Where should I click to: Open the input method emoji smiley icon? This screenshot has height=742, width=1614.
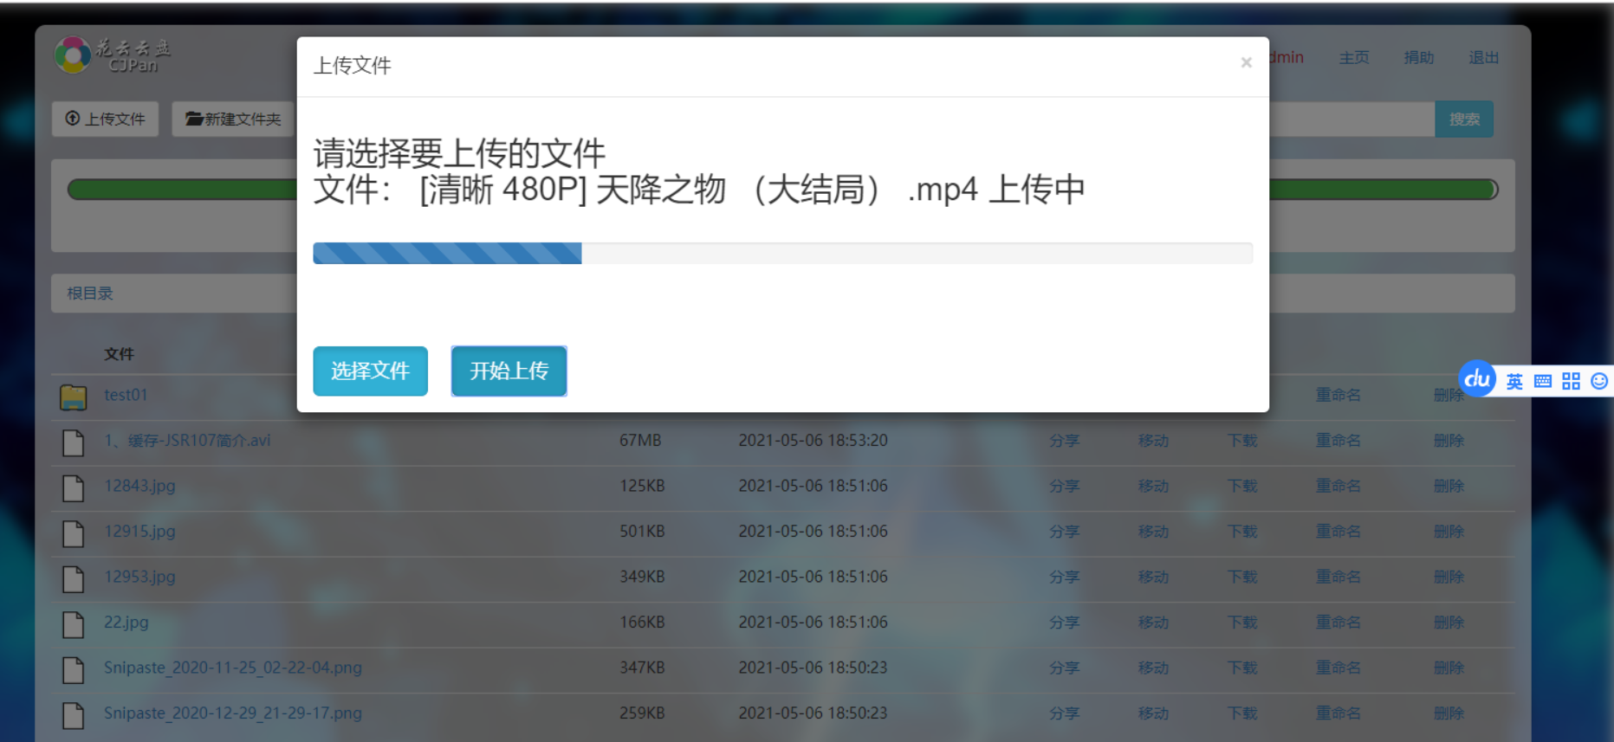pyautogui.click(x=1599, y=381)
